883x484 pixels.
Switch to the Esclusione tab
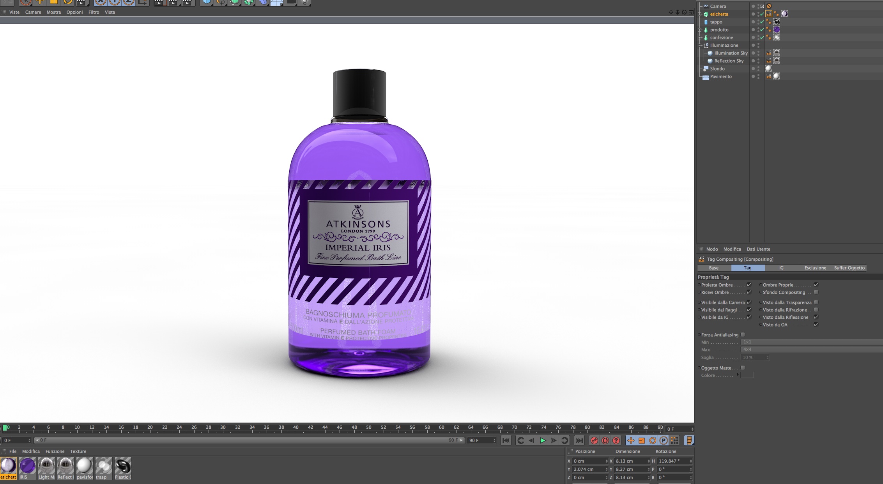point(815,268)
